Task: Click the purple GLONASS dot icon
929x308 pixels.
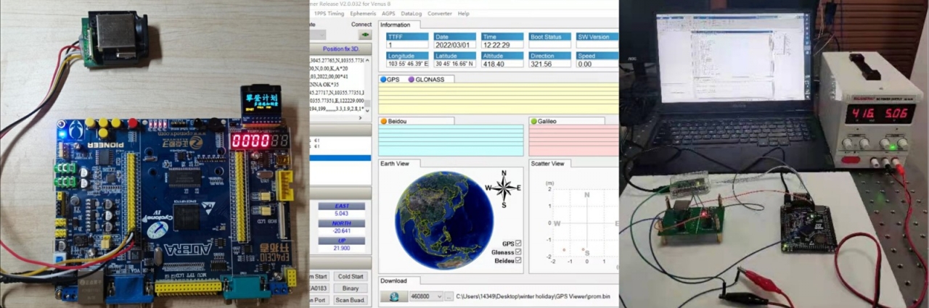Action: (x=412, y=80)
